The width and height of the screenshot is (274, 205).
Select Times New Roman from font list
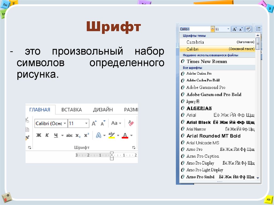(x=207, y=61)
